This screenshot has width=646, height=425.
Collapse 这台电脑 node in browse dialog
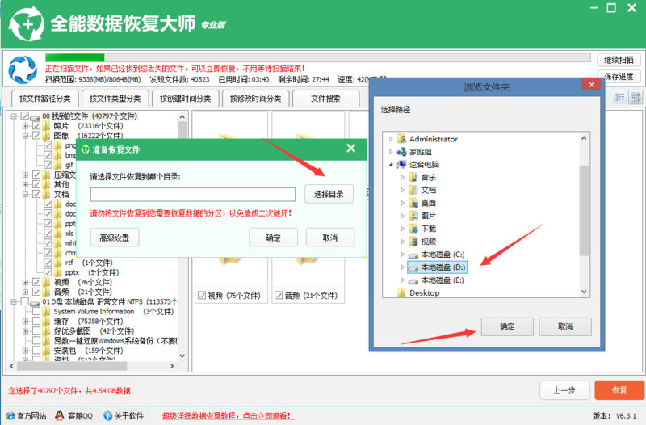pyautogui.click(x=391, y=165)
